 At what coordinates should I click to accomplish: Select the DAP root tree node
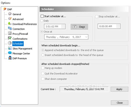click(x=10, y=9)
